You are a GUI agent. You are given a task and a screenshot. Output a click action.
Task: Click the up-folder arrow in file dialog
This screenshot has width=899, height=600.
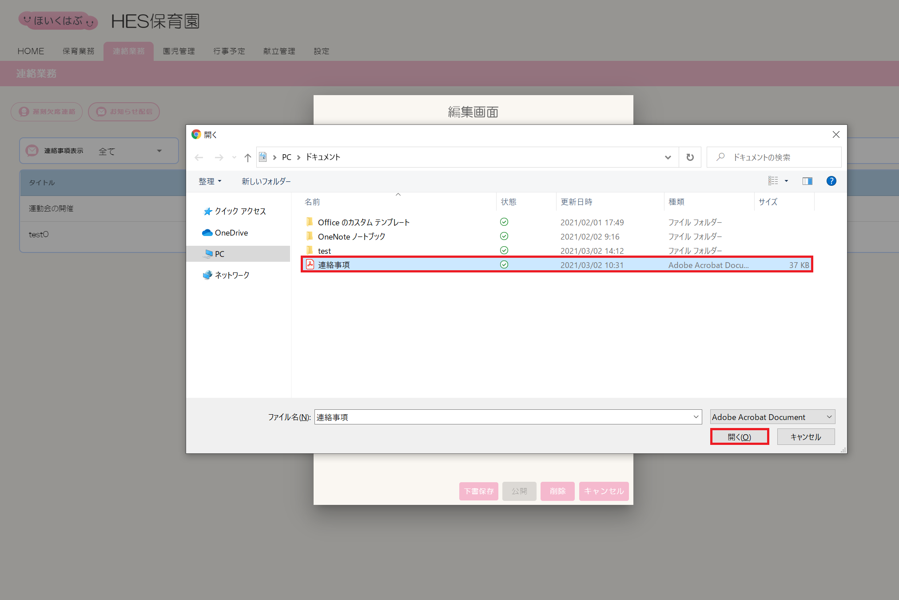248,157
